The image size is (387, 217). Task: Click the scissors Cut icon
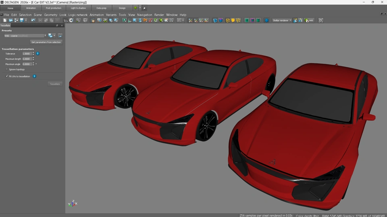tap(40, 20)
